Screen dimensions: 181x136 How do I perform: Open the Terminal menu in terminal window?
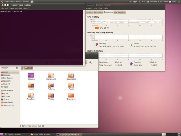18,8
